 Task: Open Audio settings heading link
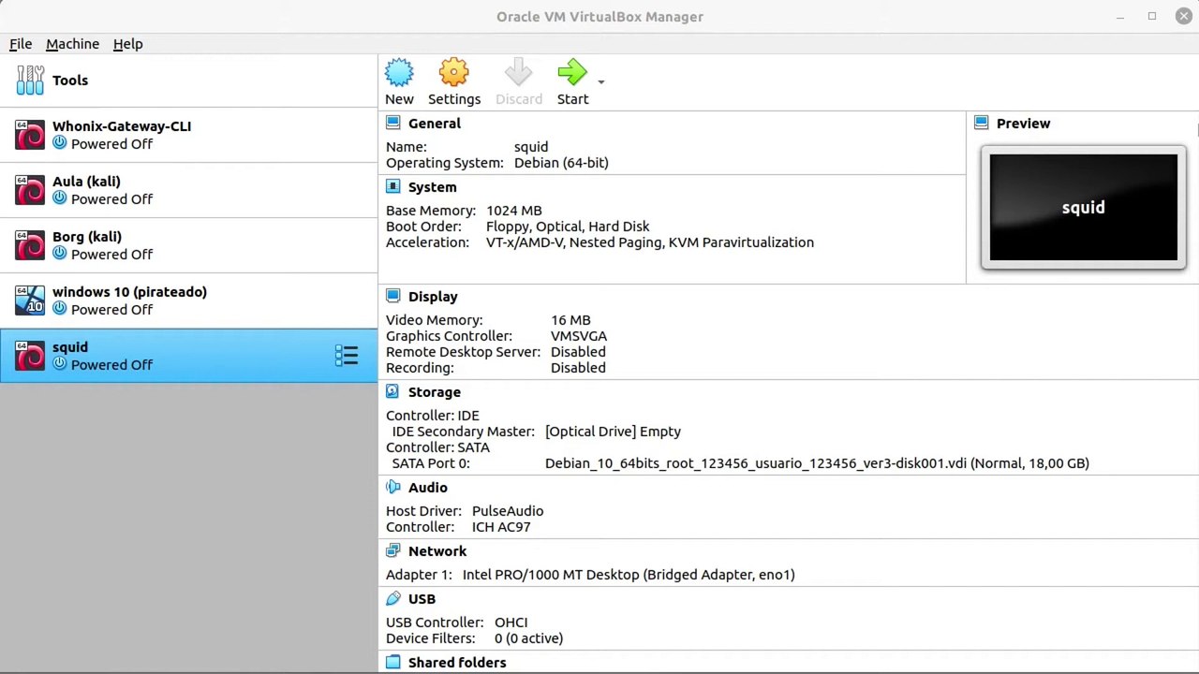click(428, 488)
